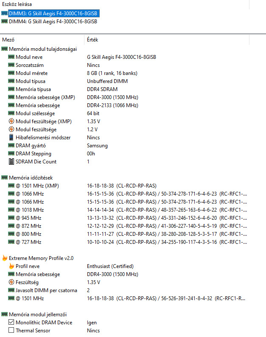Select the Hibafelismerési módszer label
The width and height of the screenshot is (266, 337).
coord(43,138)
